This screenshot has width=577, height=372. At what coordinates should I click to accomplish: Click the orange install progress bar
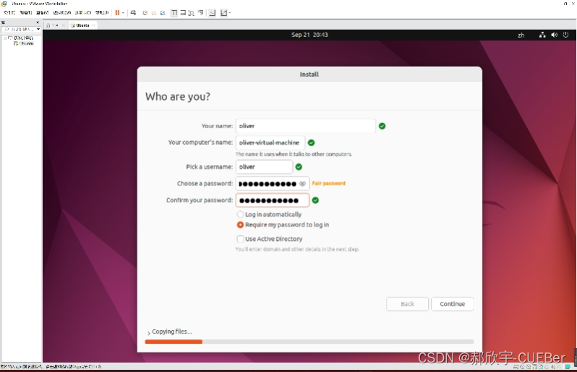(x=174, y=342)
